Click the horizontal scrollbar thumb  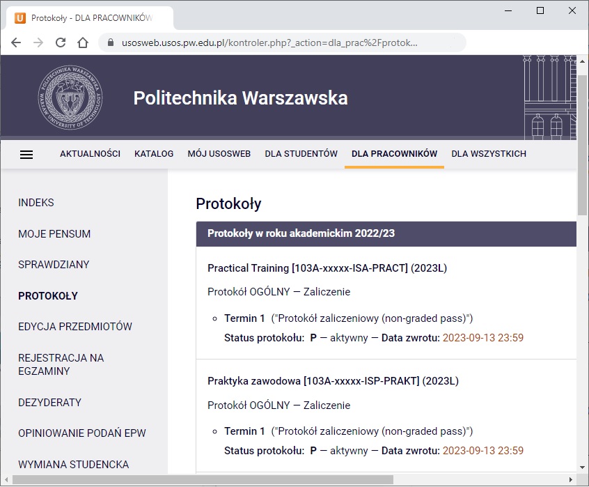(x=203, y=480)
